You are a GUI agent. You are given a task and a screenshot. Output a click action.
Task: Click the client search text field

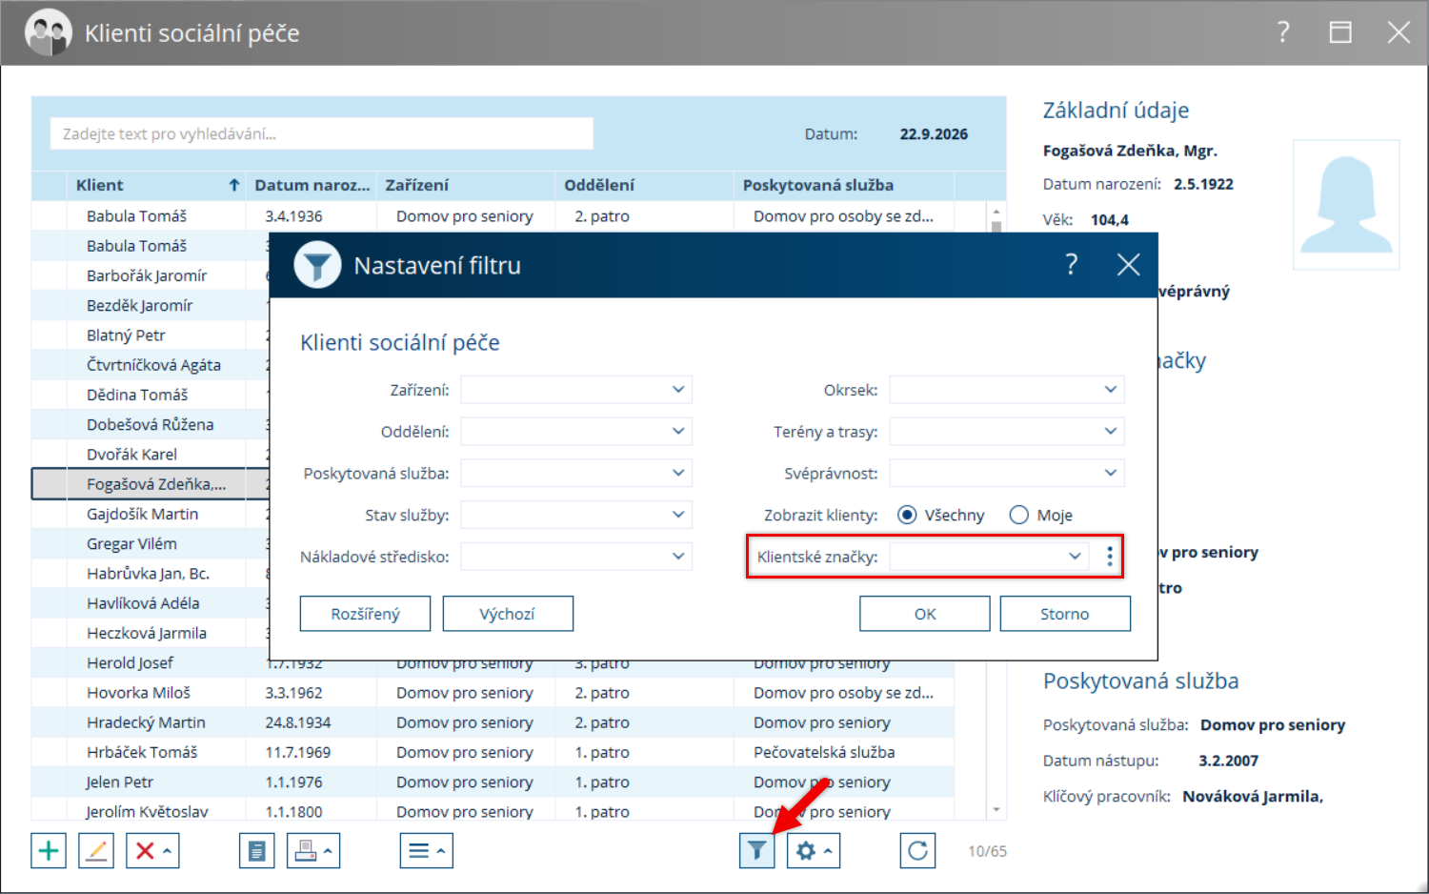point(322,133)
